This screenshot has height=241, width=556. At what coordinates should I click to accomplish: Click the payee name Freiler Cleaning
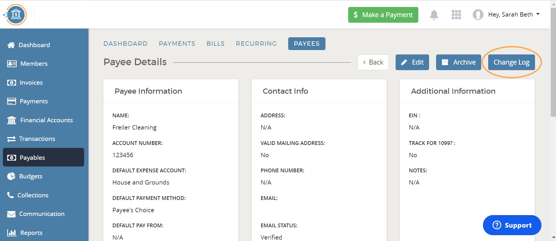click(134, 127)
